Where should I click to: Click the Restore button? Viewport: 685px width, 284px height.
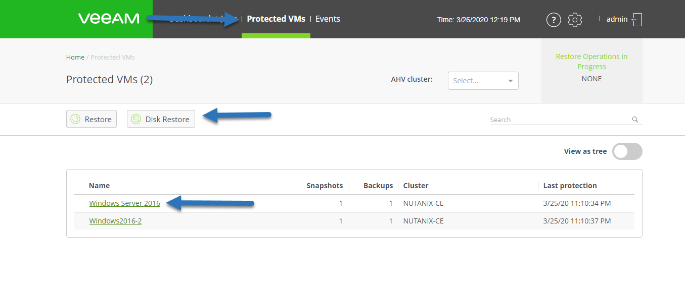92,119
